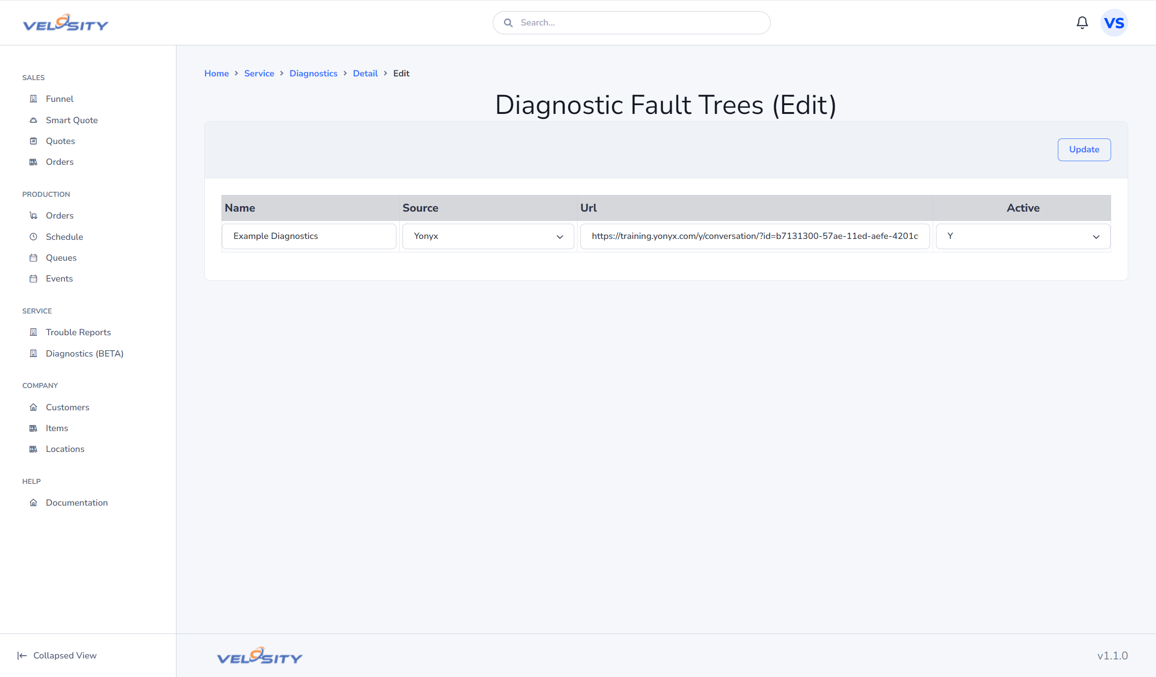The height and width of the screenshot is (677, 1156).
Task: Open the notifications bell
Action: tap(1082, 23)
